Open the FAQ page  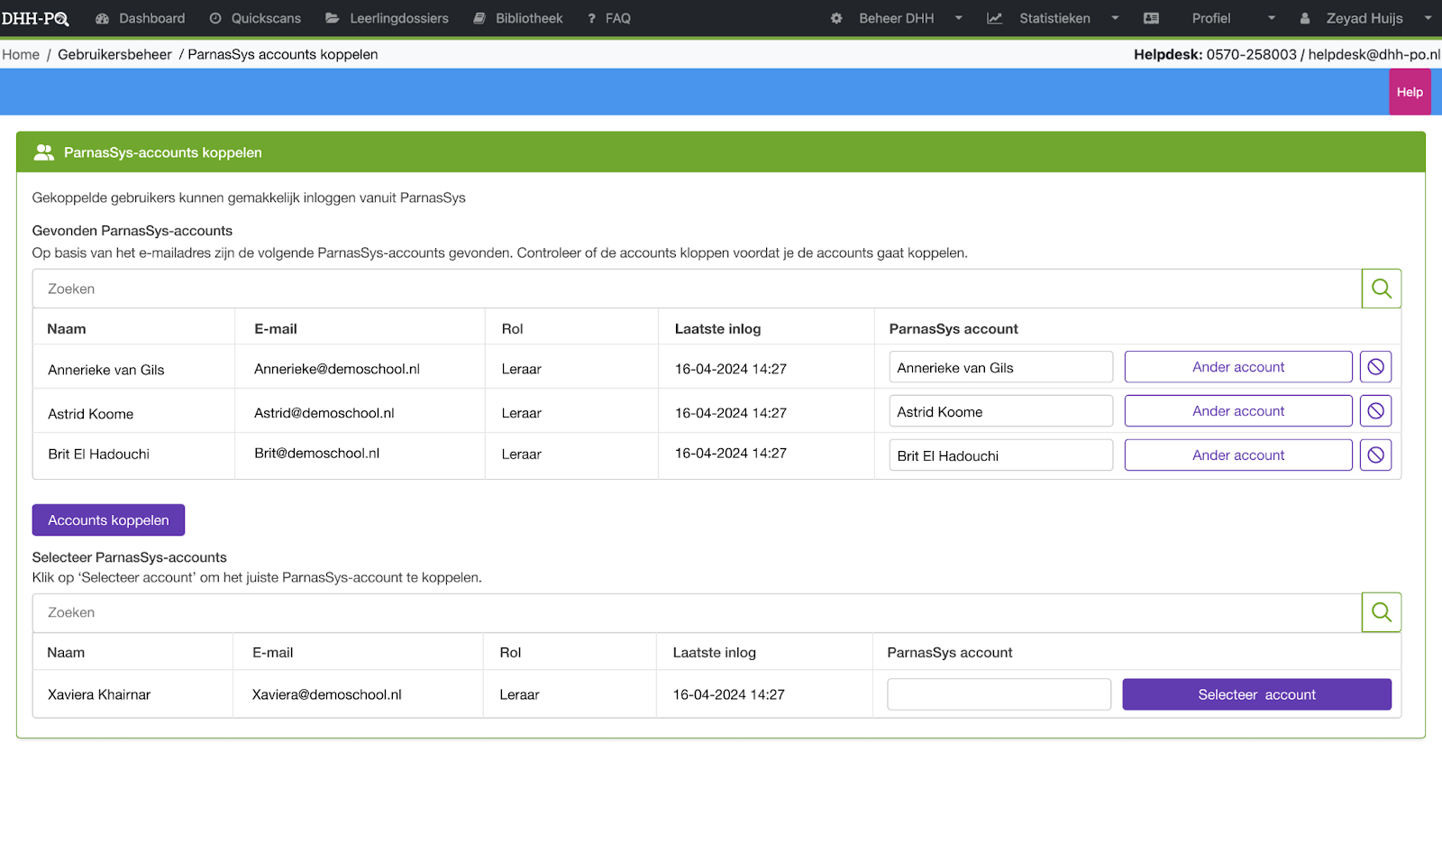coord(609,18)
